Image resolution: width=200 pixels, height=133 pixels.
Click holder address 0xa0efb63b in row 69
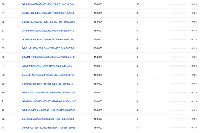[x=47, y=84]
